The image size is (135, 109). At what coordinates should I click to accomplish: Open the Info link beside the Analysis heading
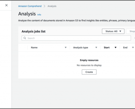pyautogui.click(x=39, y=15)
